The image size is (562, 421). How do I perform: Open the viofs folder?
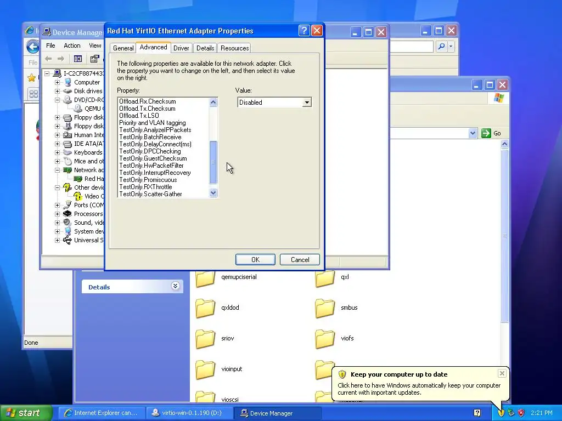[x=325, y=339]
